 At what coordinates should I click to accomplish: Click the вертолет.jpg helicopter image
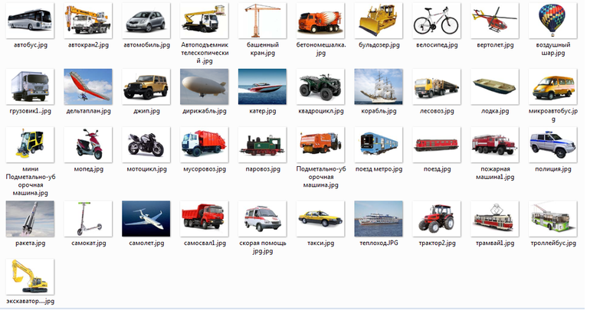(493, 21)
